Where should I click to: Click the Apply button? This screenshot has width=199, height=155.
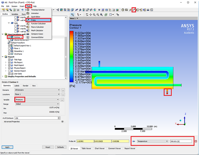pyautogui.click(x=7, y=147)
